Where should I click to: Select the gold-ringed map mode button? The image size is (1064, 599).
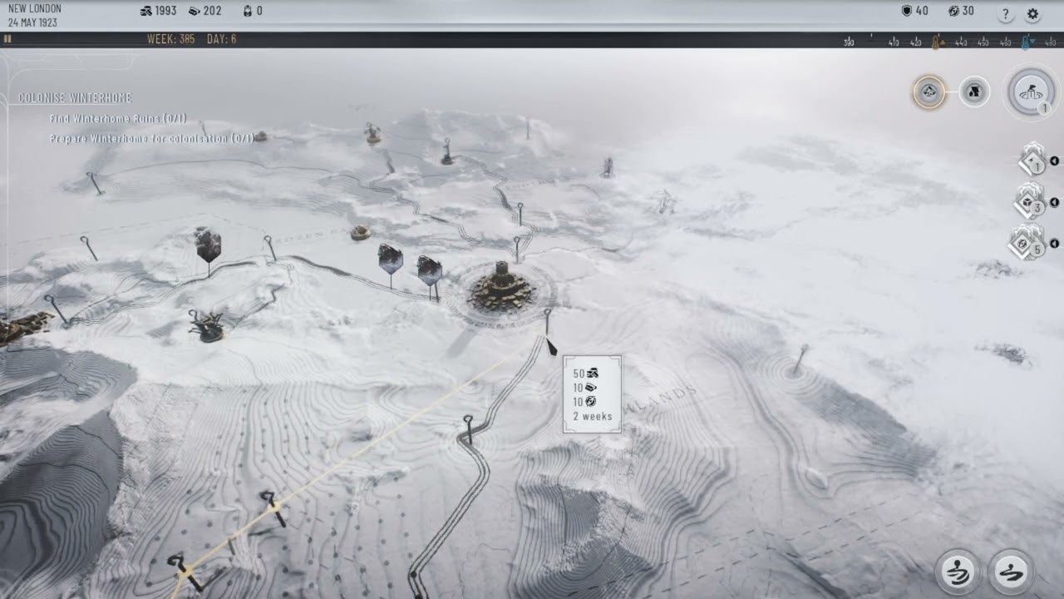[x=929, y=92]
